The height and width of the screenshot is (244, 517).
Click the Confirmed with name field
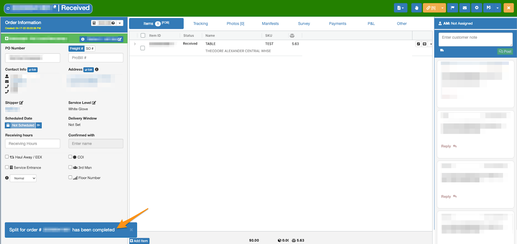coord(96,144)
